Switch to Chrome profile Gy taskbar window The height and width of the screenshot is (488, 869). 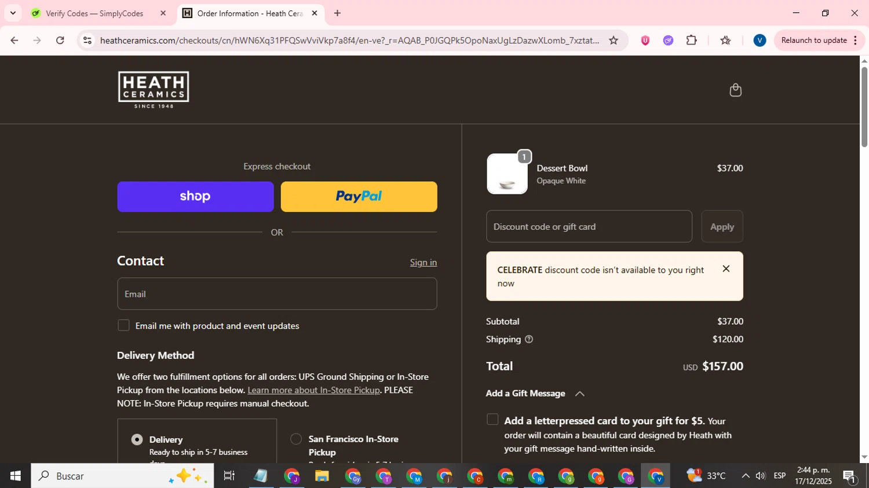(352, 476)
